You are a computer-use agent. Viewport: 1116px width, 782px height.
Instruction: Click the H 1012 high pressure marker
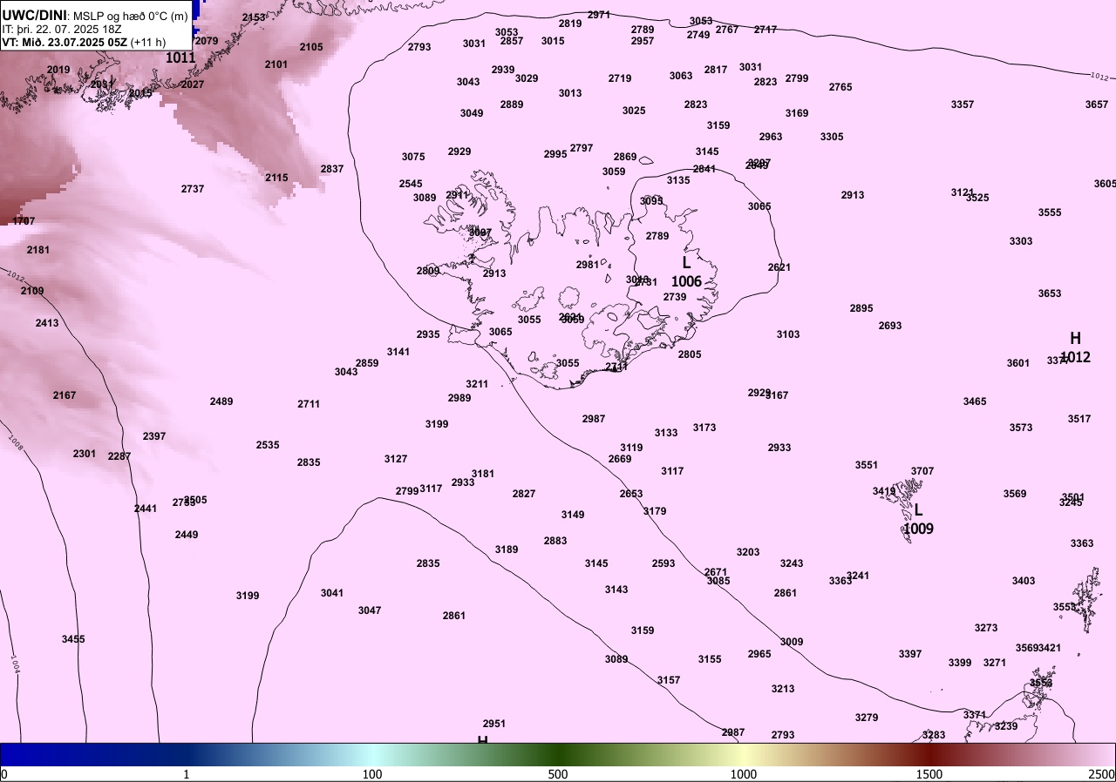[x=1075, y=347]
